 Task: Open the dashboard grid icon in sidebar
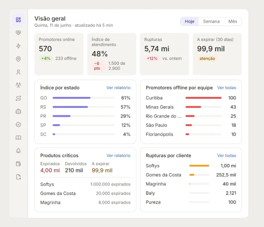18,20
